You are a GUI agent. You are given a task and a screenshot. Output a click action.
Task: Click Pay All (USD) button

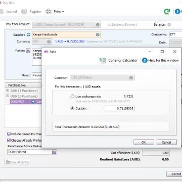[17, 162]
